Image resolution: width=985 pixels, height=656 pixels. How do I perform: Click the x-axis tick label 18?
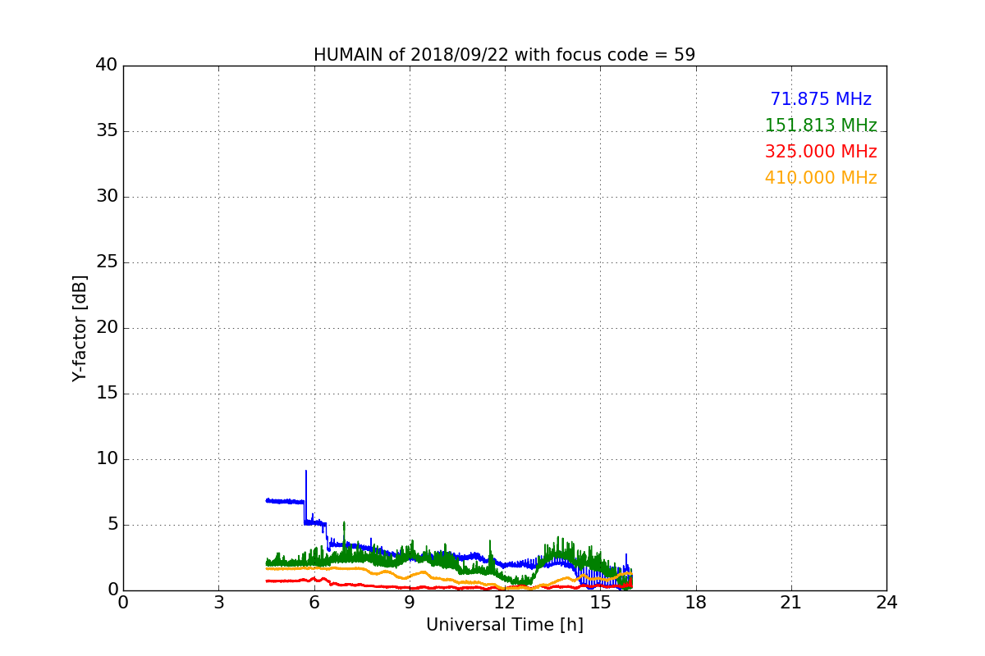point(696,602)
